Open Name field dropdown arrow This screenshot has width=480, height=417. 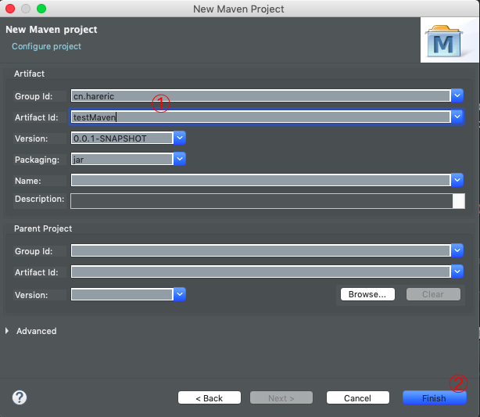[457, 180]
